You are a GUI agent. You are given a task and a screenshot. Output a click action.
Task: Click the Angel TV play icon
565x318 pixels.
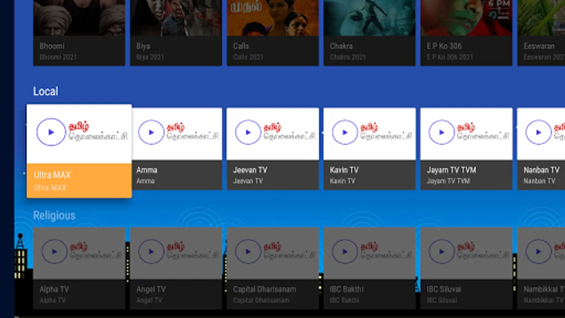coord(151,252)
